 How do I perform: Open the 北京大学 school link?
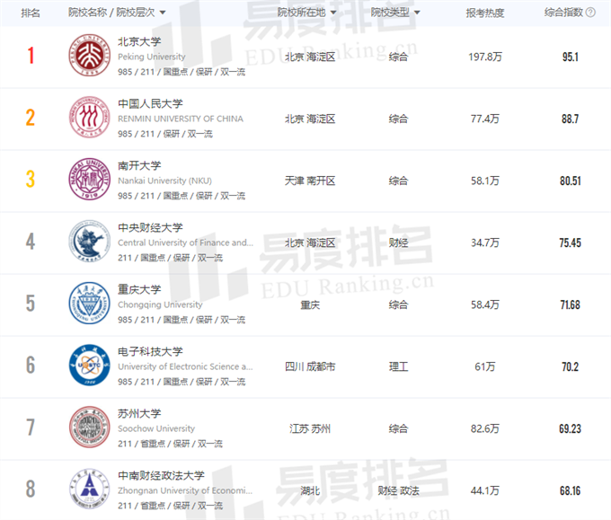click(139, 41)
